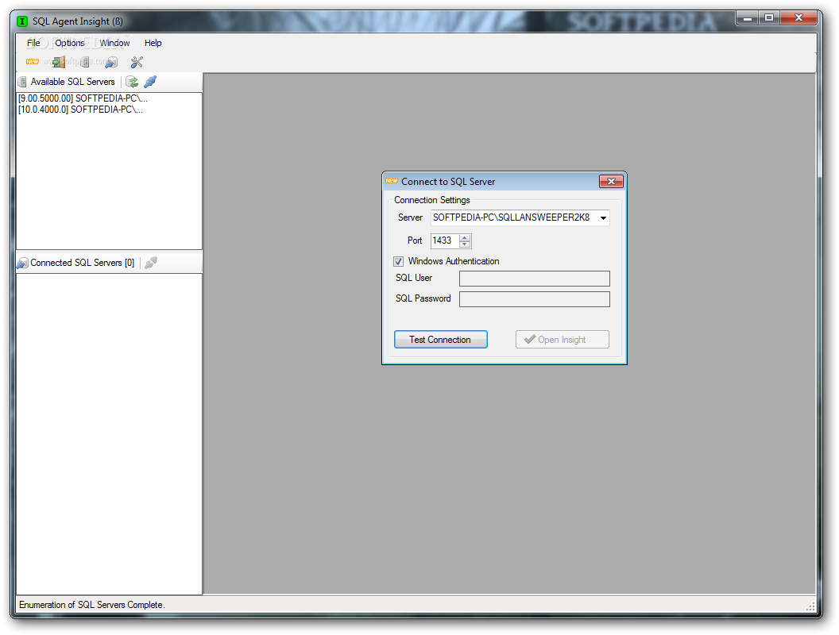Click the resize grip in the status bar corner
Screen dimensions: 839x635
810,606
